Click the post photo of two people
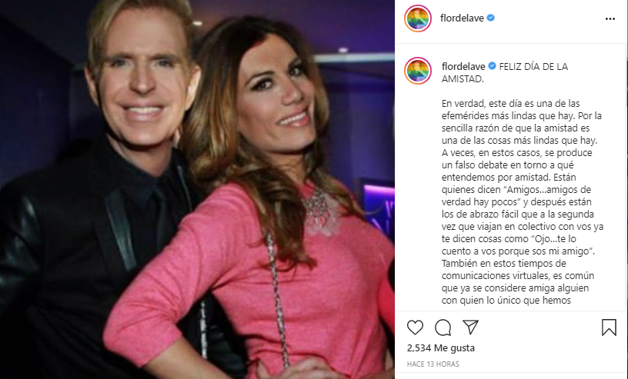This screenshot has height=379, width=628. tap(197, 189)
